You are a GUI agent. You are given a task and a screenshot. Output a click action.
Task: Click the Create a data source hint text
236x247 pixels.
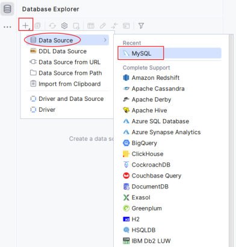coord(92,139)
